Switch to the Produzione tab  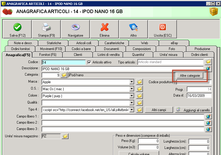pyautogui.click(x=202, y=49)
